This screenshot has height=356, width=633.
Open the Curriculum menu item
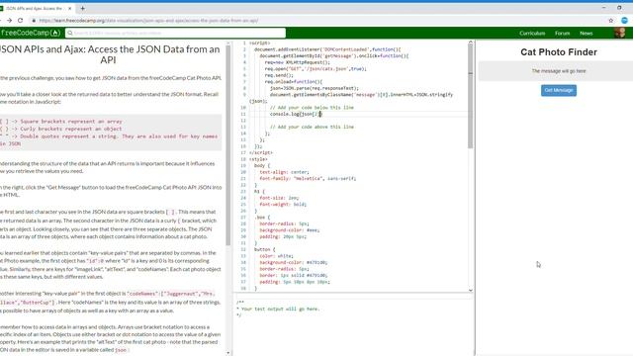pos(532,33)
